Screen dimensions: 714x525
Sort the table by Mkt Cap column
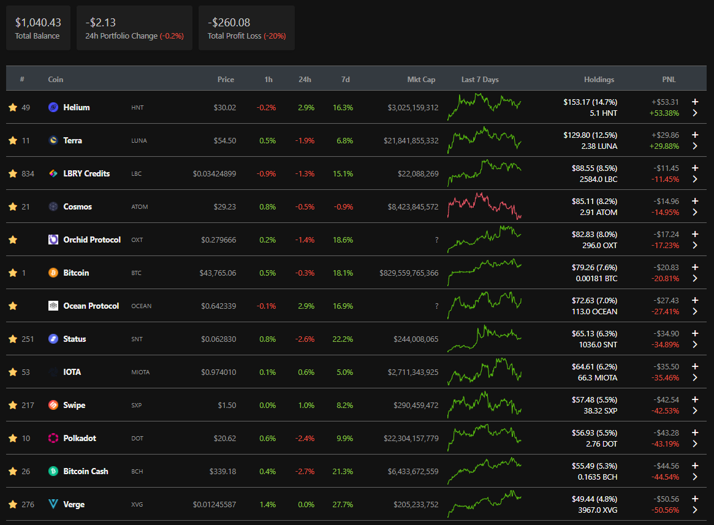point(421,79)
